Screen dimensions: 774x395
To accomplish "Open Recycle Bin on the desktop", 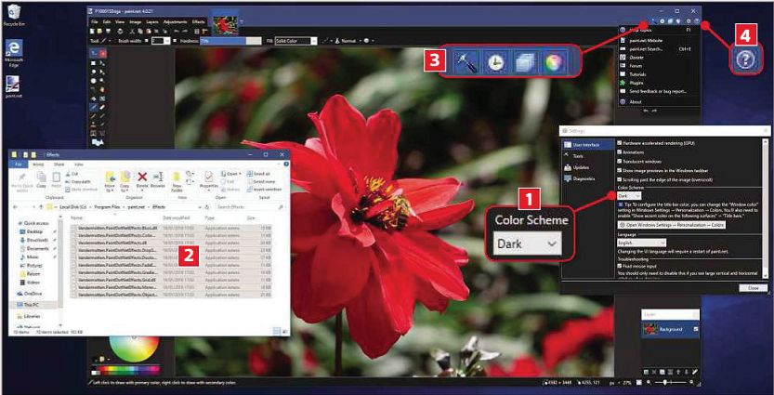I will pos(14,15).
